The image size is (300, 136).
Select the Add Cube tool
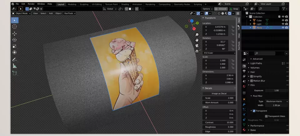[15, 73]
